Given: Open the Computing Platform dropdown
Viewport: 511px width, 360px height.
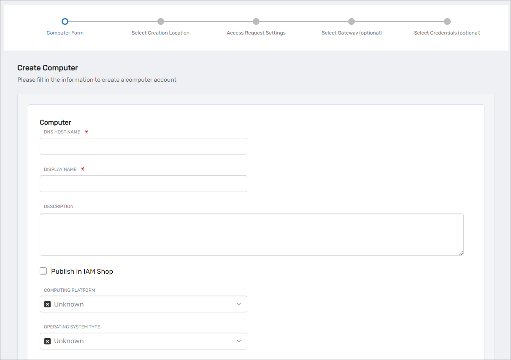Looking at the screenshot, I should pyautogui.click(x=143, y=304).
